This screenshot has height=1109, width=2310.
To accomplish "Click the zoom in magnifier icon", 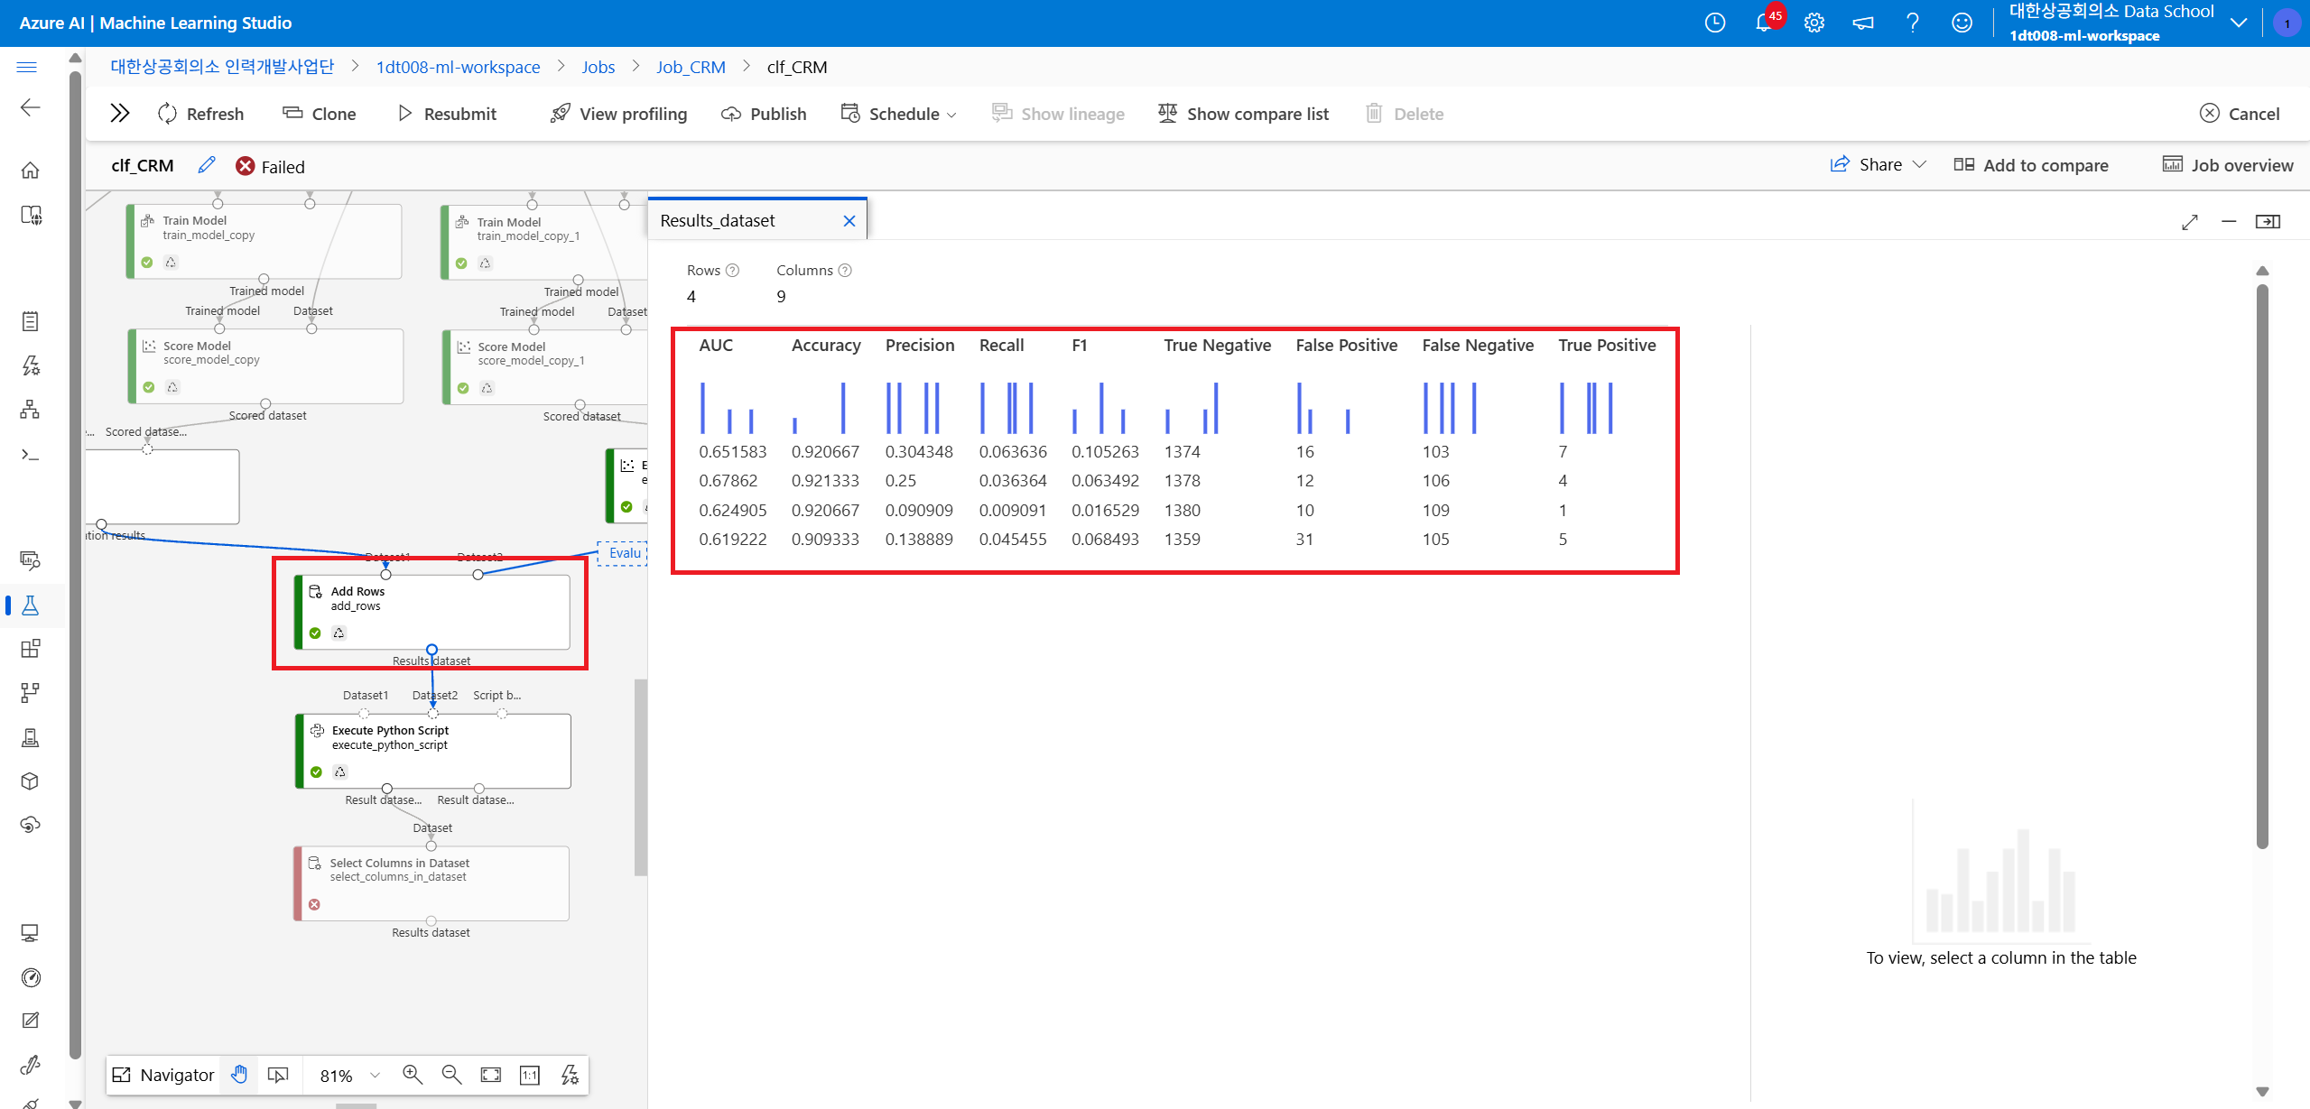I will [413, 1074].
